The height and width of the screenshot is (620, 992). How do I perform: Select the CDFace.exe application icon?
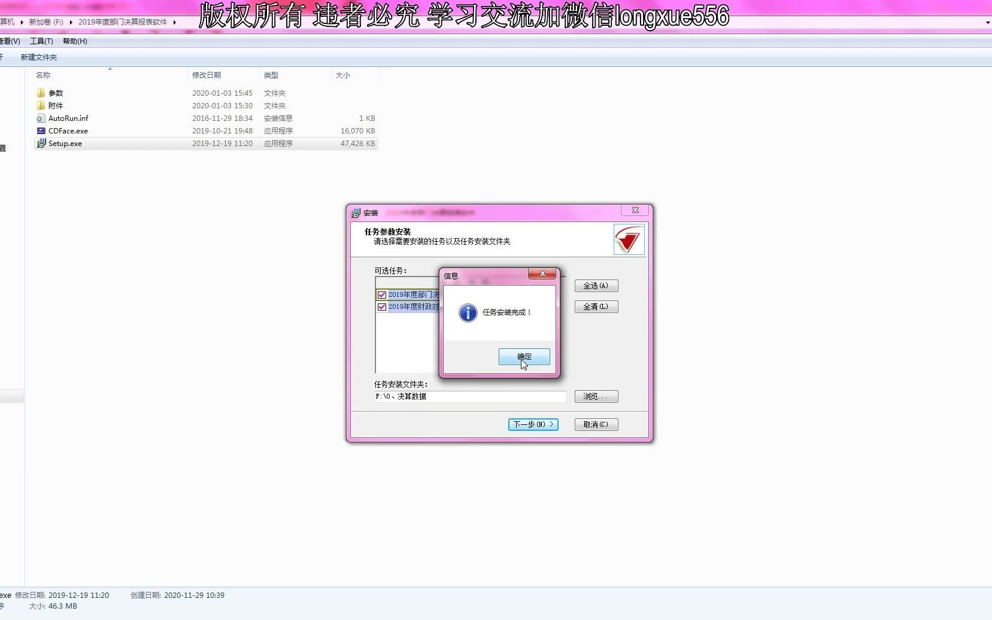click(x=41, y=130)
